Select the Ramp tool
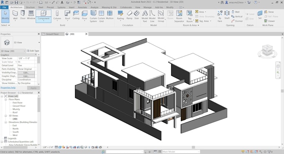Screen dimensions: 284x154 tap(129, 15)
